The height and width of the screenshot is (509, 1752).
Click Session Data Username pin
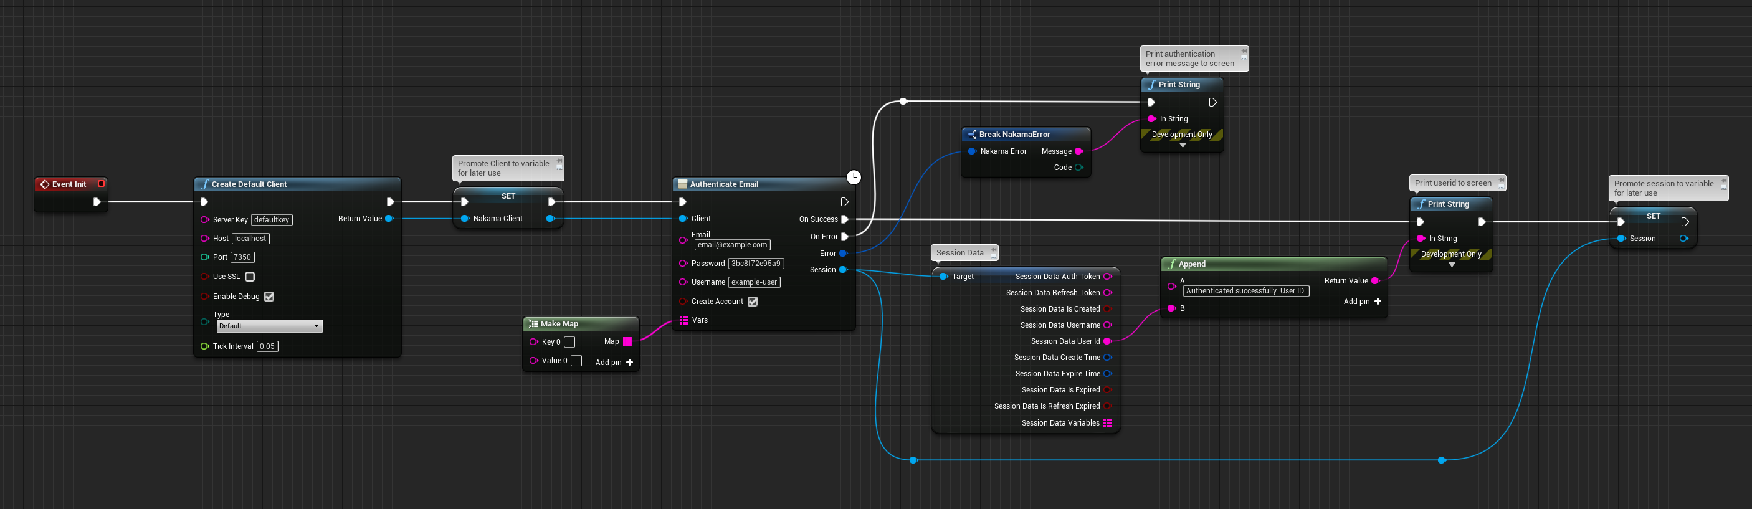1107,325
